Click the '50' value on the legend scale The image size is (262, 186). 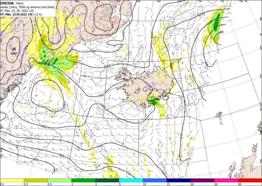tap(240, 184)
